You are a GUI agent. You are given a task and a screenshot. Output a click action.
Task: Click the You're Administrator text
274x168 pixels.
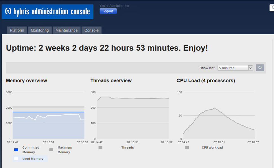114,6
